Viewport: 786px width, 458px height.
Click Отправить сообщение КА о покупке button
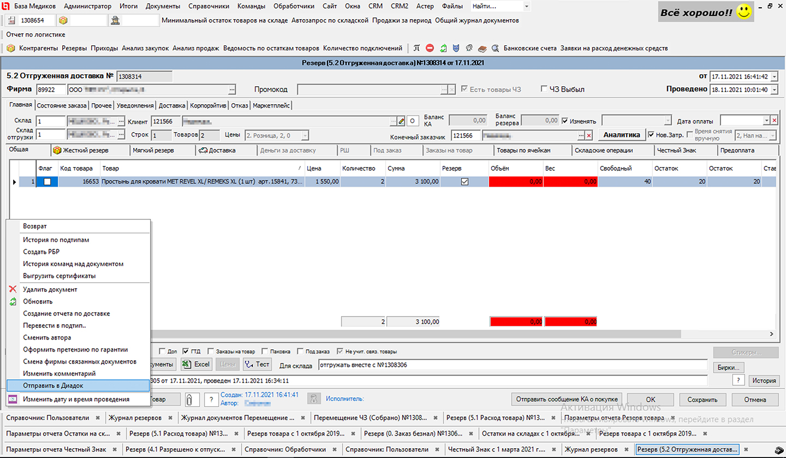tap(568, 399)
